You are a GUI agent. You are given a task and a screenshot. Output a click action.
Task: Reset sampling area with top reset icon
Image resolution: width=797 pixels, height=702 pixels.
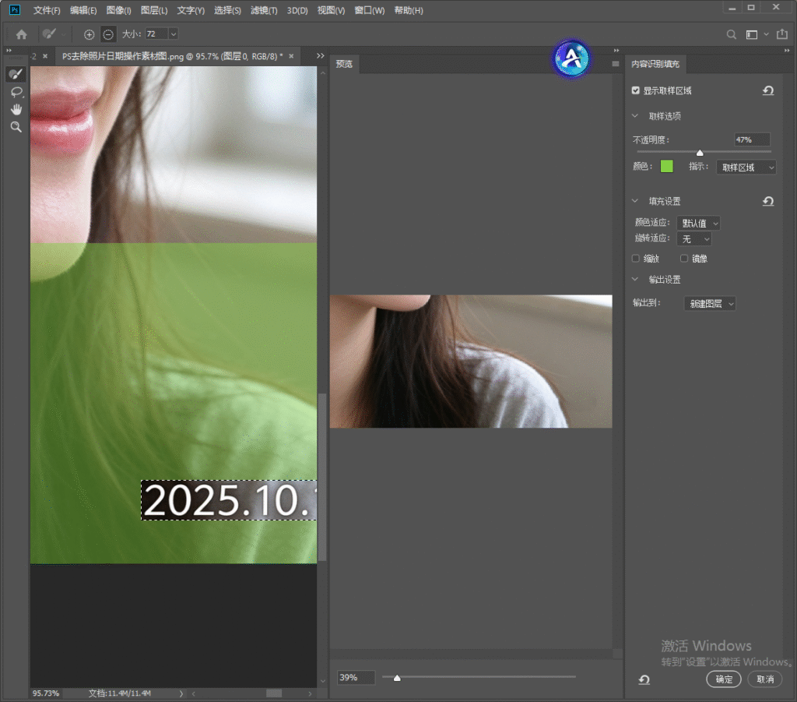point(768,90)
